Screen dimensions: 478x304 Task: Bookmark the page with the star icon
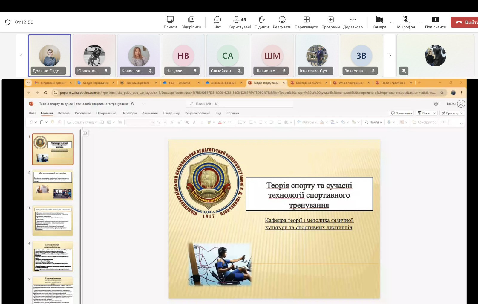pyautogui.click(x=442, y=93)
